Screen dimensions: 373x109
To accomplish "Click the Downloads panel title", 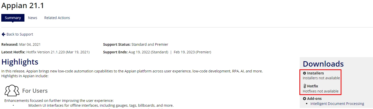I will tap(323, 64).
